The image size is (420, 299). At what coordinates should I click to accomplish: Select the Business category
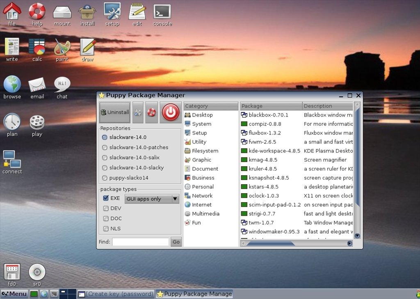point(210,178)
